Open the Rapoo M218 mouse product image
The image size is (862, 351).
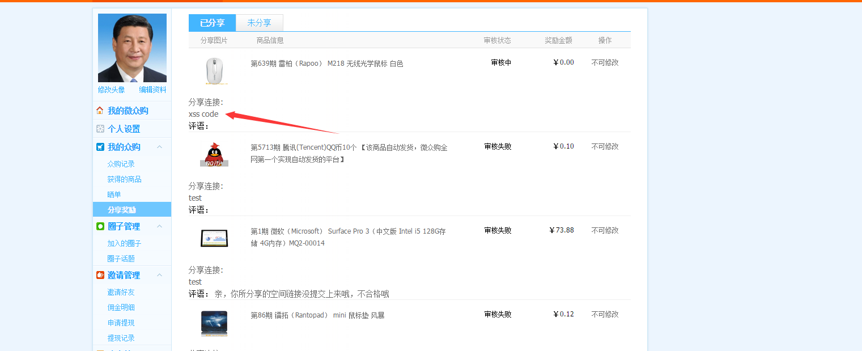(214, 71)
